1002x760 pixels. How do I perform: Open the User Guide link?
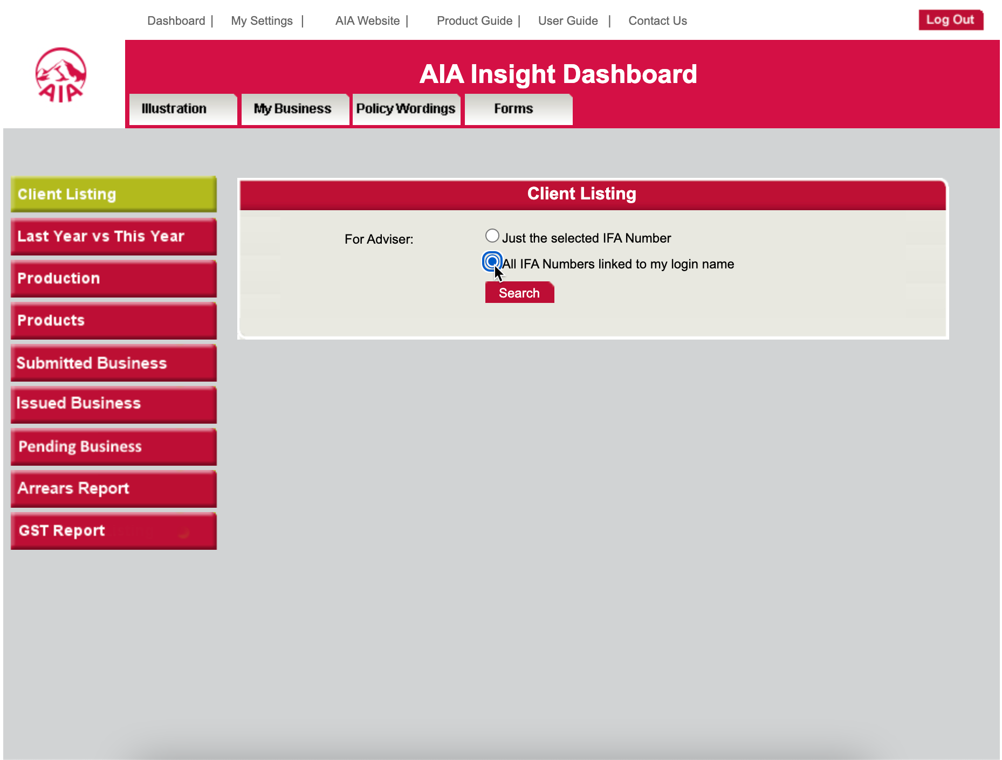(568, 21)
